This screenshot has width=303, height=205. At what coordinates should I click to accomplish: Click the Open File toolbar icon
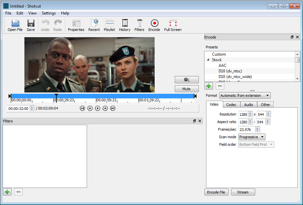[x=15, y=25]
